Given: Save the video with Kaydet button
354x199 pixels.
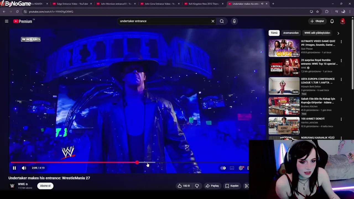Looking at the screenshot, I should pyautogui.click(x=232, y=186).
